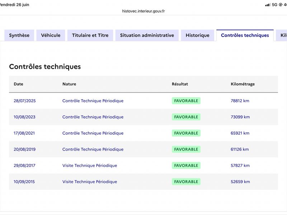The image size is (287, 215).
Task: Select the date 17/08/2021
Action: tap(24, 133)
